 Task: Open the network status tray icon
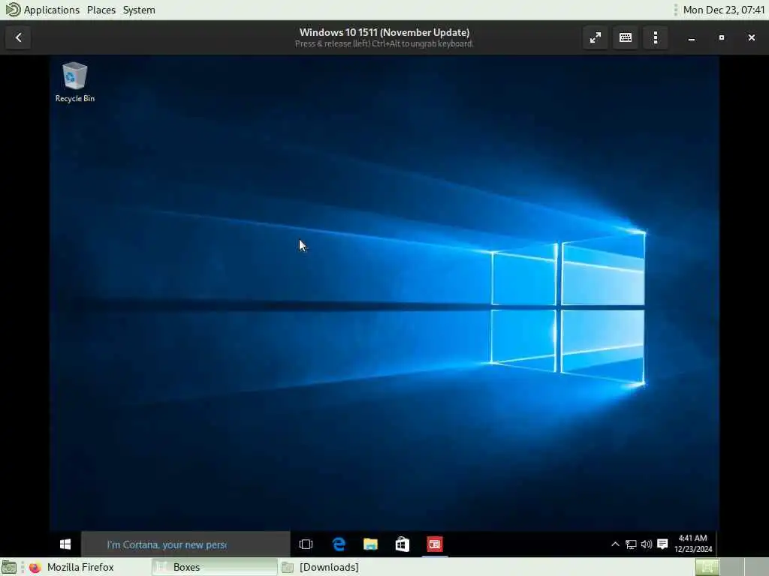tap(631, 544)
